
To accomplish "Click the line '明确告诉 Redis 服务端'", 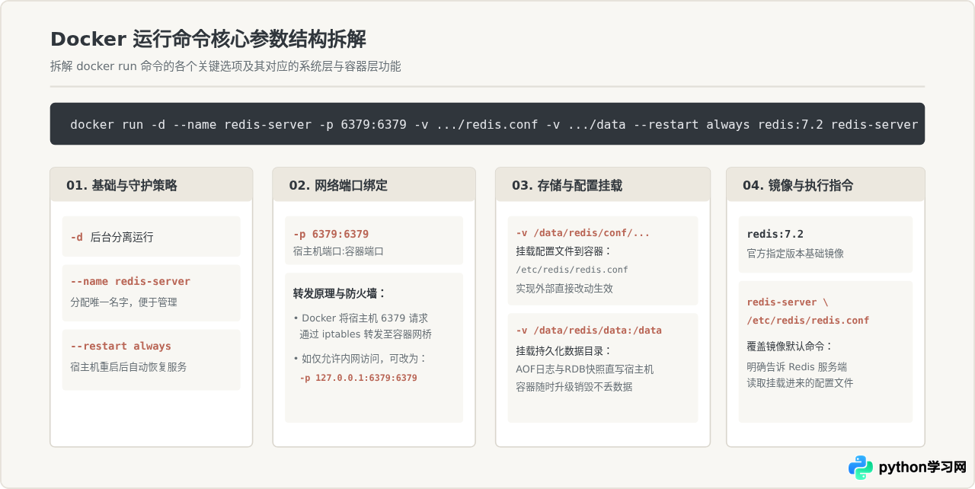I will 797,366.
